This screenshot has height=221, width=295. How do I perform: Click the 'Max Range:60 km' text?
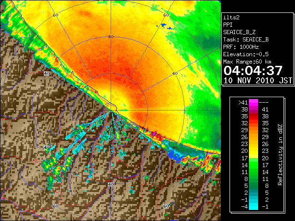(247, 62)
